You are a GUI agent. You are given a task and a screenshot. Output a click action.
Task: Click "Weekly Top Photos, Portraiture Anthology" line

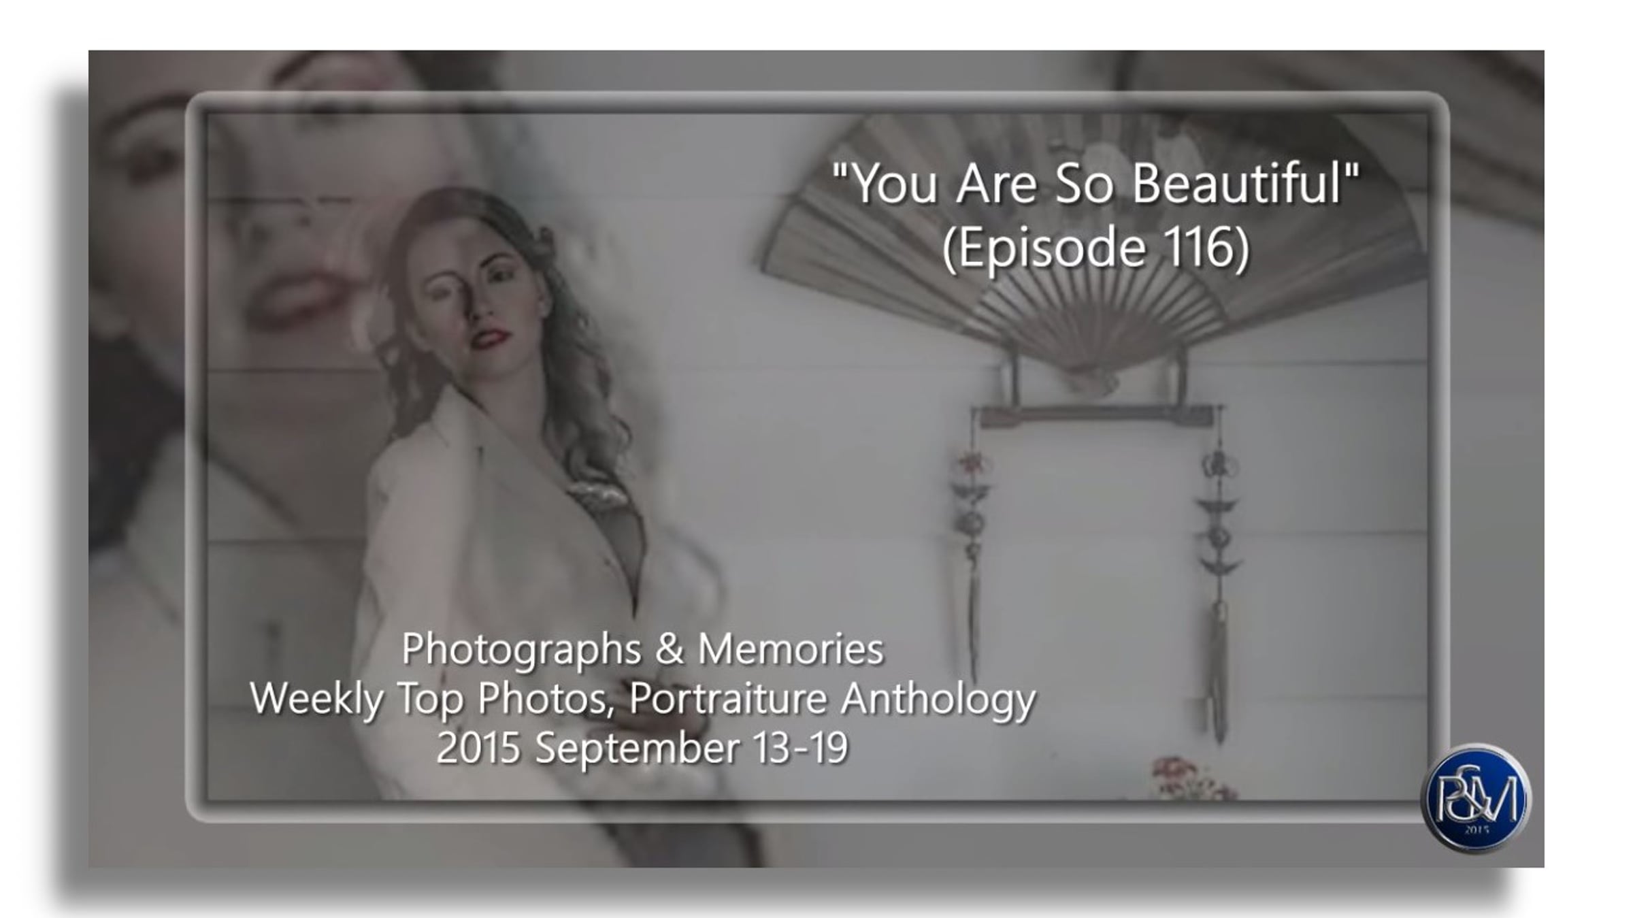(x=642, y=699)
